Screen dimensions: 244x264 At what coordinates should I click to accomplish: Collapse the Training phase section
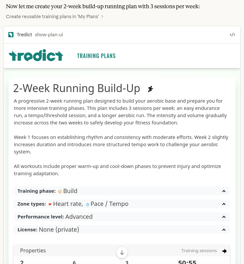click(224, 191)
